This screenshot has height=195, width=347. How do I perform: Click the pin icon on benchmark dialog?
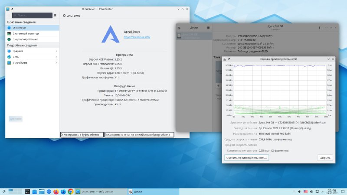tap(229, 59)
